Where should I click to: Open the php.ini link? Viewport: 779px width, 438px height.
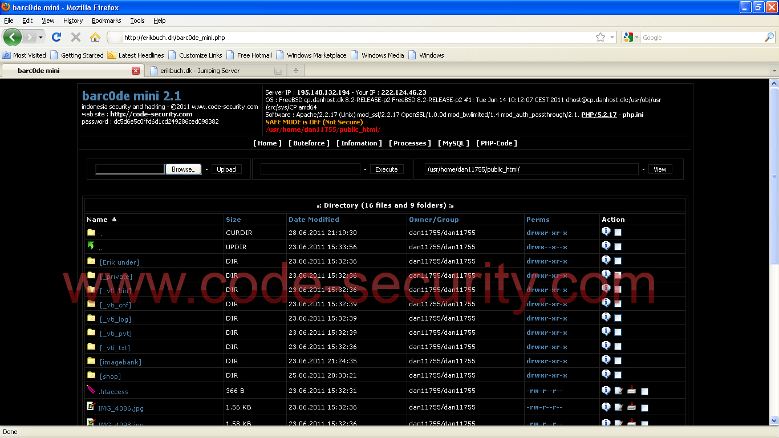pos(634,115)
